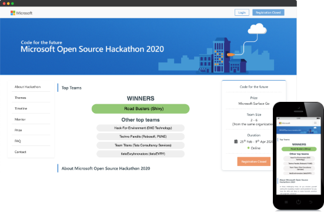The image size is (324, 212).
Task: Click the blue Registration Closed header button
Action: pos(268,12)
